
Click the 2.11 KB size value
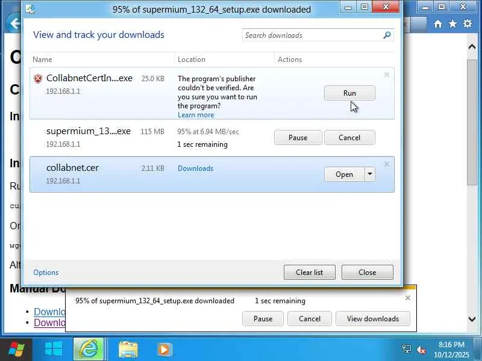[x=153, y=168]
